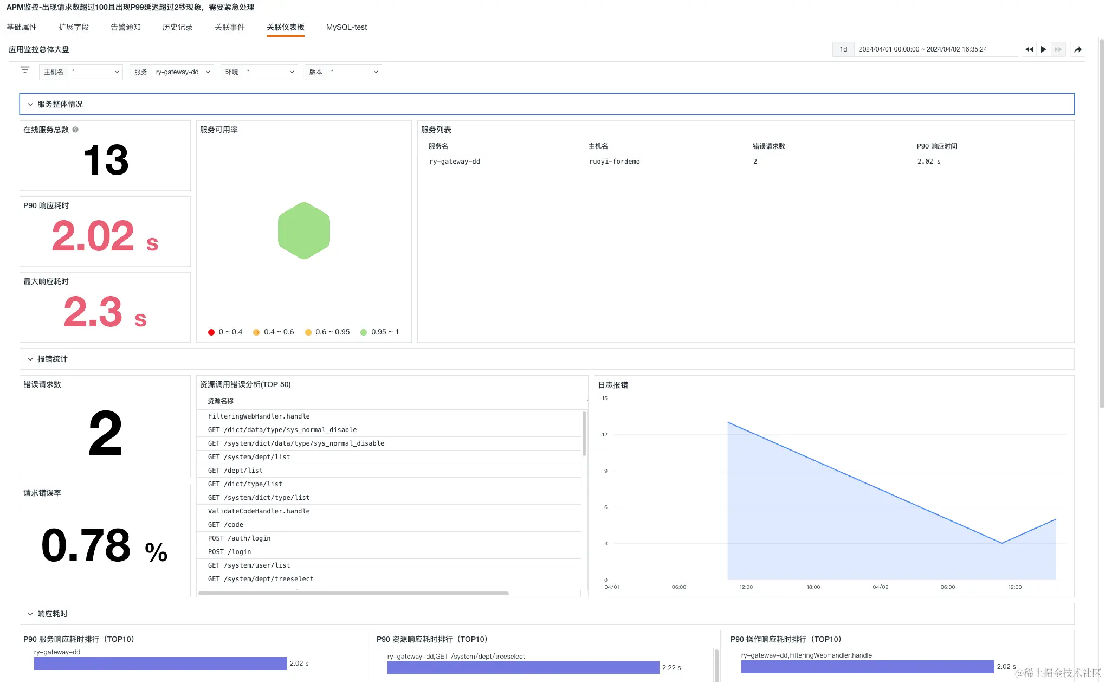Image resolution: width=1105 pixels, height=682 pixels.
Task: Click the help icon beside 在线服务总数
Action: [75, 130]
